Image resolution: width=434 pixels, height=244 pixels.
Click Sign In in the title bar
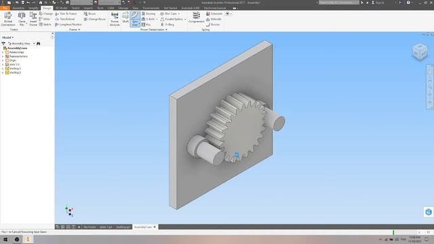(x=378, y=3)
